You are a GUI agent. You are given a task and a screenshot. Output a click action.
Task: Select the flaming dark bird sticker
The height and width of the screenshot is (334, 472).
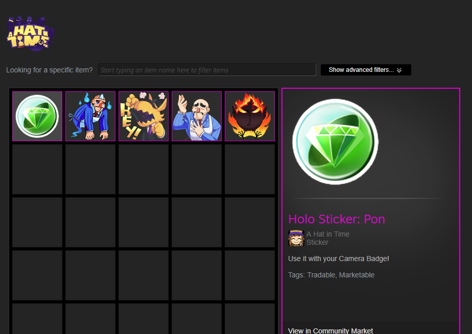coord(250,116)
